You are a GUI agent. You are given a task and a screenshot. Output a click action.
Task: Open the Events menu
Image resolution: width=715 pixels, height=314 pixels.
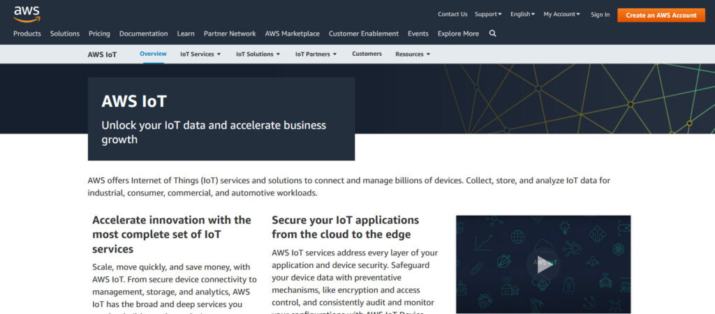[x=418, y=33]
